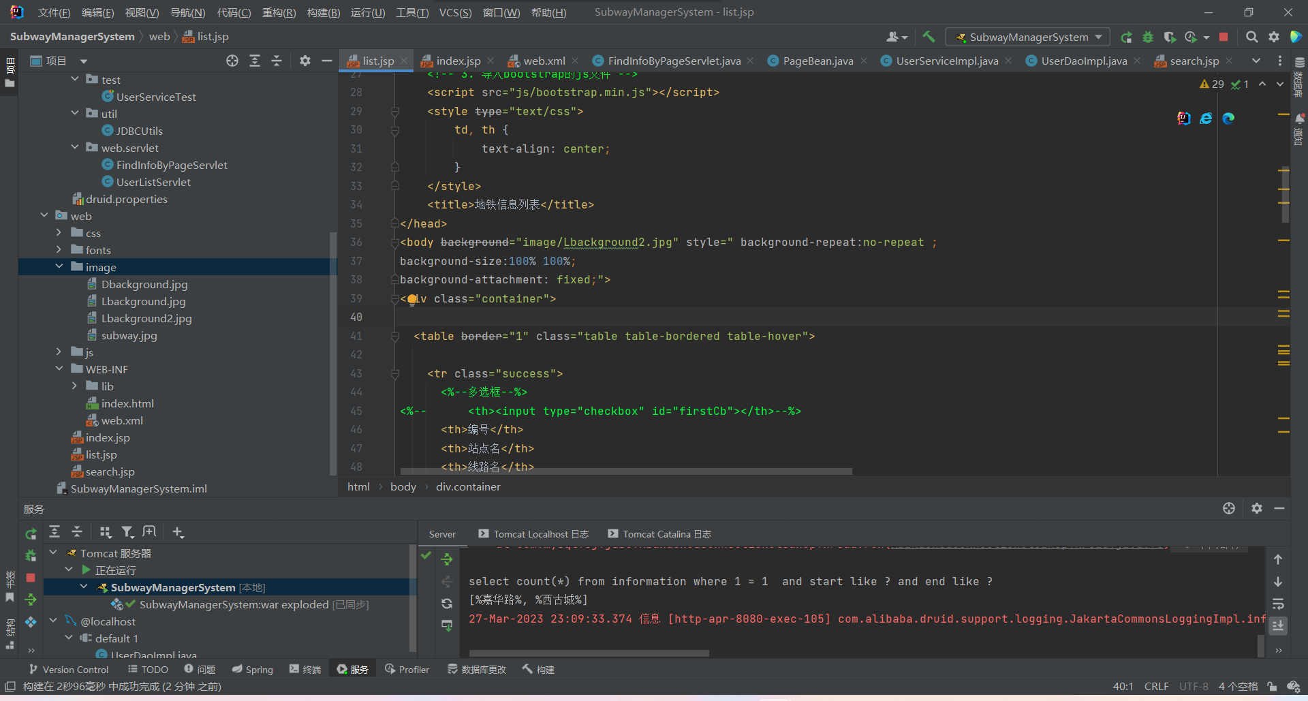This screenshot has height=701, width=1308.
Task: Stop the running SubwayManagerSystem application
Action: point(1224,37)
